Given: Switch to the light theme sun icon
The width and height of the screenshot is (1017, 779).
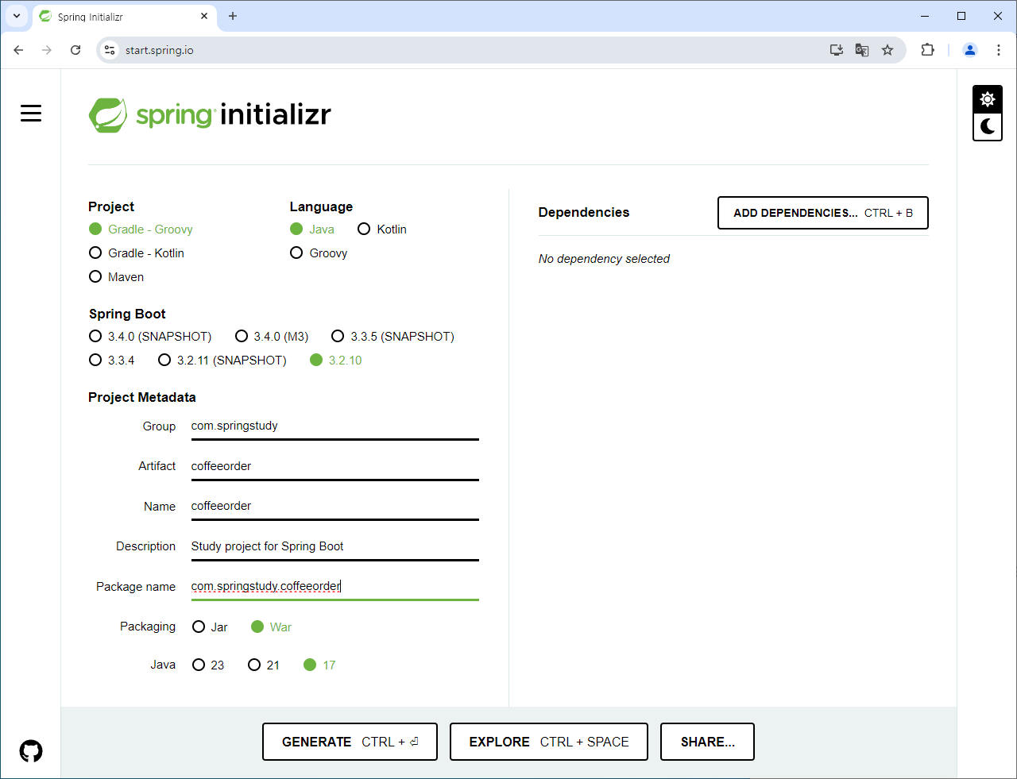Looking at the screenshot, I should (x=988, y=99).
